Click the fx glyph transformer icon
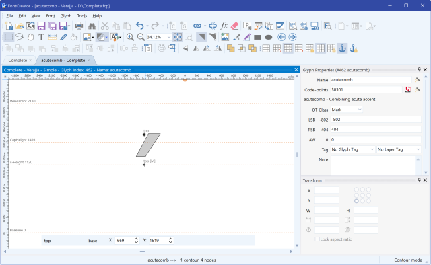 point(224,26)
